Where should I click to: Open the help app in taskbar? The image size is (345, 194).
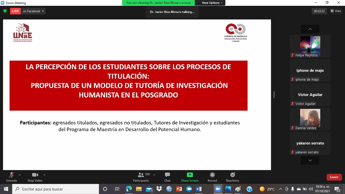(x=250, y=189)
